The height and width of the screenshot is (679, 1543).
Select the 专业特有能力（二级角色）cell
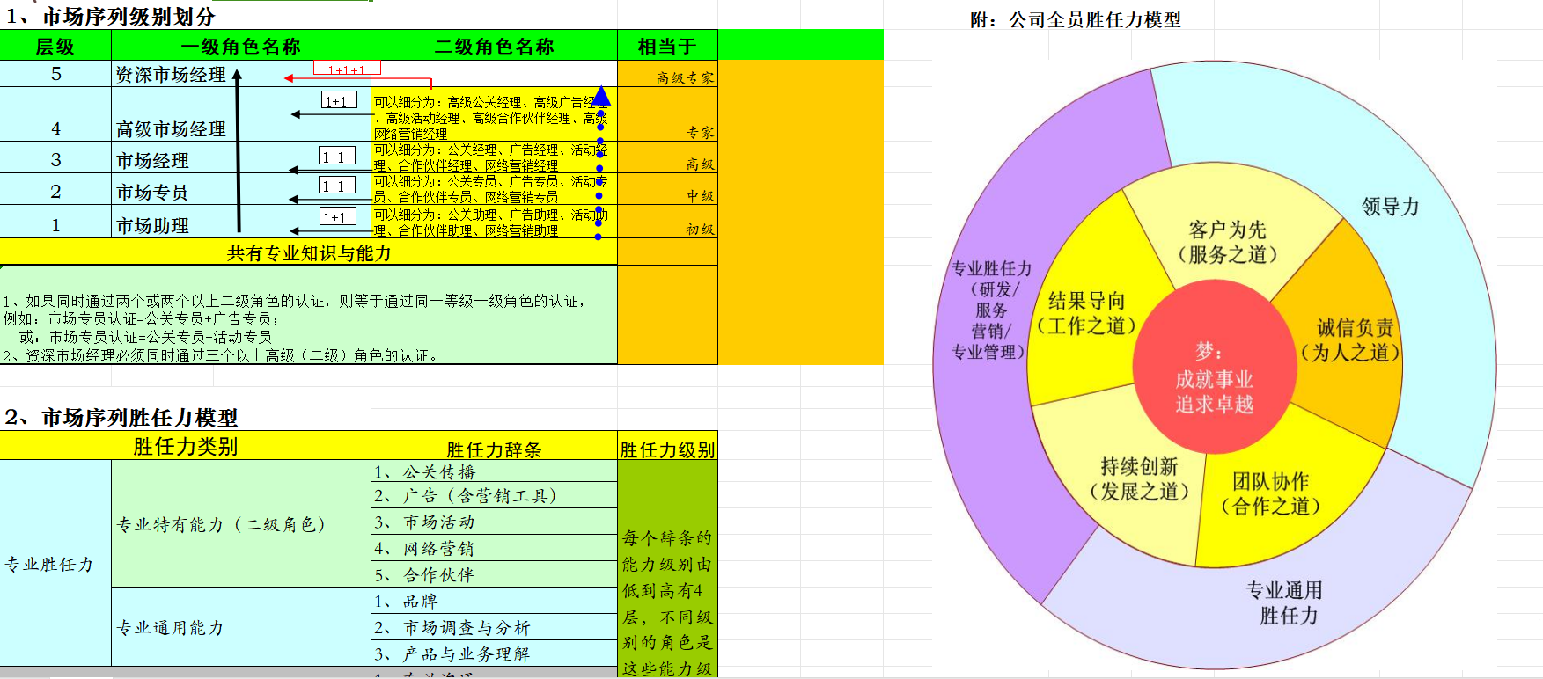[241, 524]
